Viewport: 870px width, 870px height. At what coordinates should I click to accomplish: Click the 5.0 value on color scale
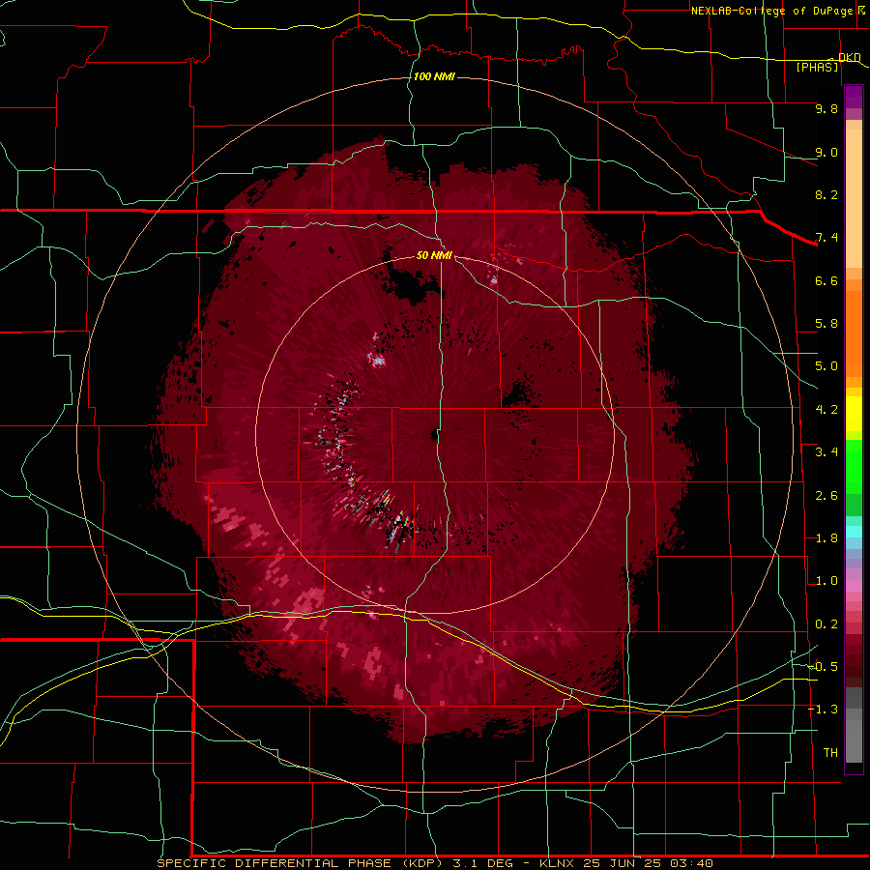click(x=826, y=366)
